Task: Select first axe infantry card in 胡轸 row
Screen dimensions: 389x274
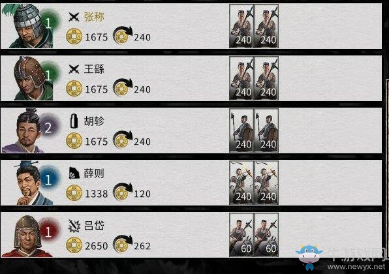Action: click(x=241, y=130)
